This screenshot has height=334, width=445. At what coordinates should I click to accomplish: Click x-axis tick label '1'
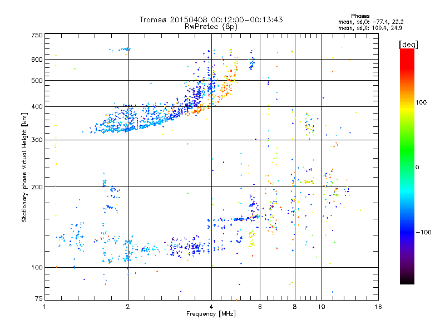tap(44, 307)
